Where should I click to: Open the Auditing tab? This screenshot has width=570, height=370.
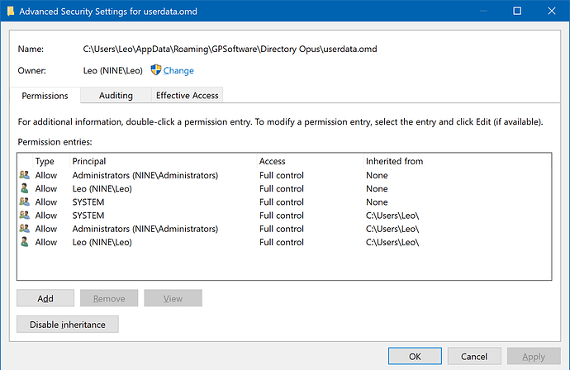pyautogui.click(x=116, y=95)
